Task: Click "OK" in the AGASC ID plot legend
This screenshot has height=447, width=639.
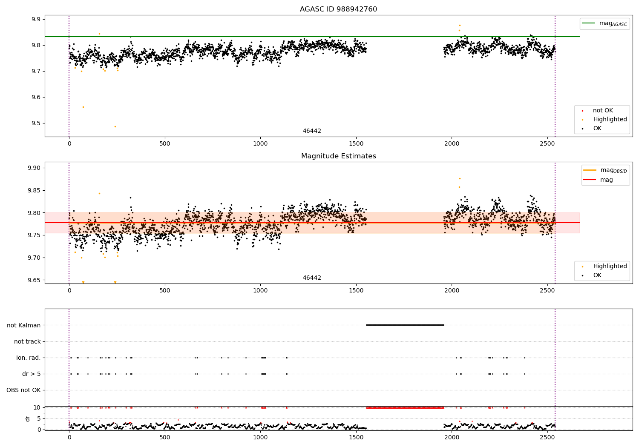Action: 597,129
